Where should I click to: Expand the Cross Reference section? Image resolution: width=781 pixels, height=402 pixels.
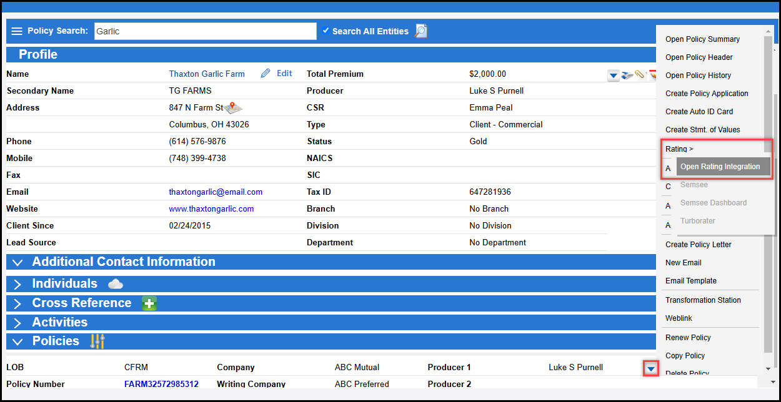[x=17, y=303]
